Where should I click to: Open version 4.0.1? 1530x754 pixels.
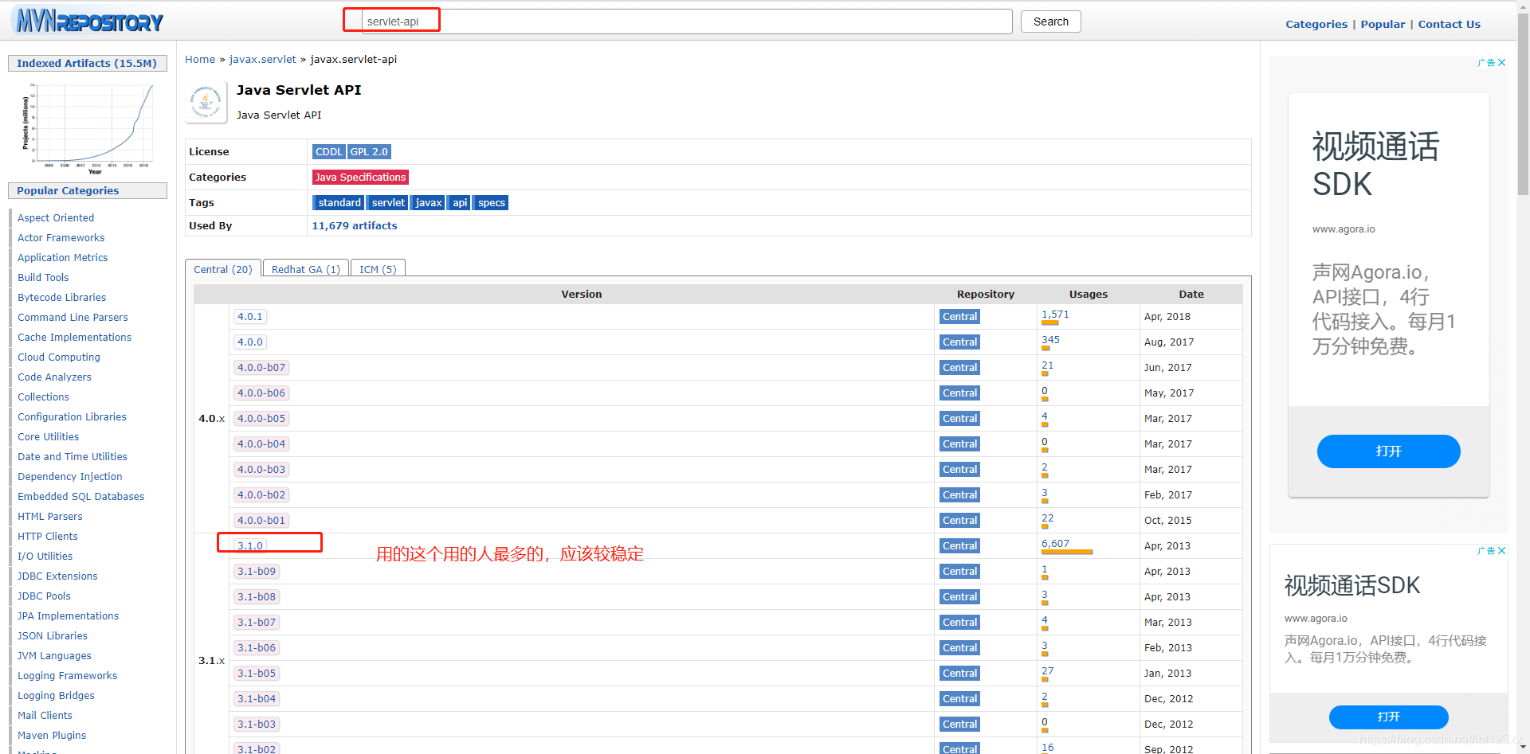(249, 317)
